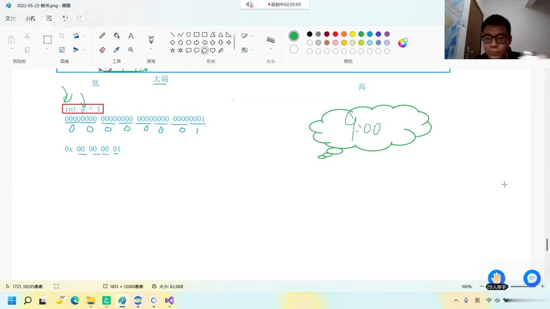
Task: Click the Copy icon in clipboard group
Action: tap(27, 50)
